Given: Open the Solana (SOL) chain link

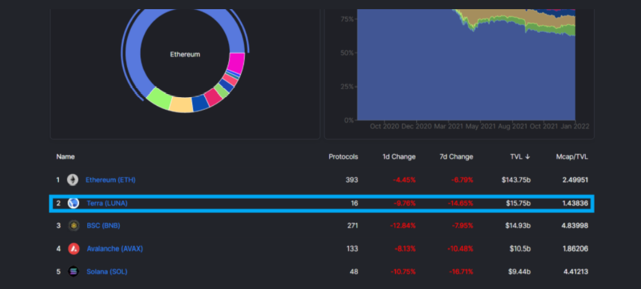Looking at the screenshot, I should 107,272.
